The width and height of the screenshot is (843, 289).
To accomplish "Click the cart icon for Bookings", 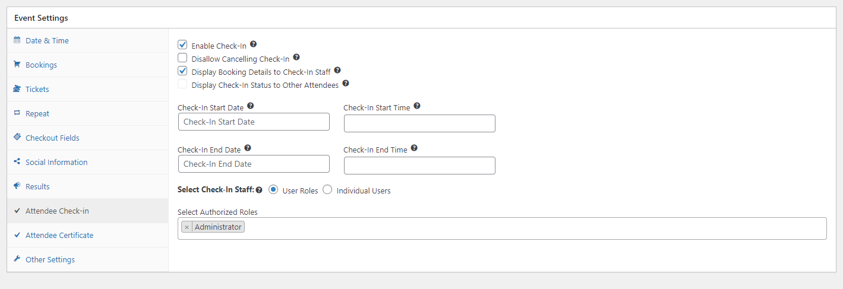I will pyautogui.click(x=17, y=65).
